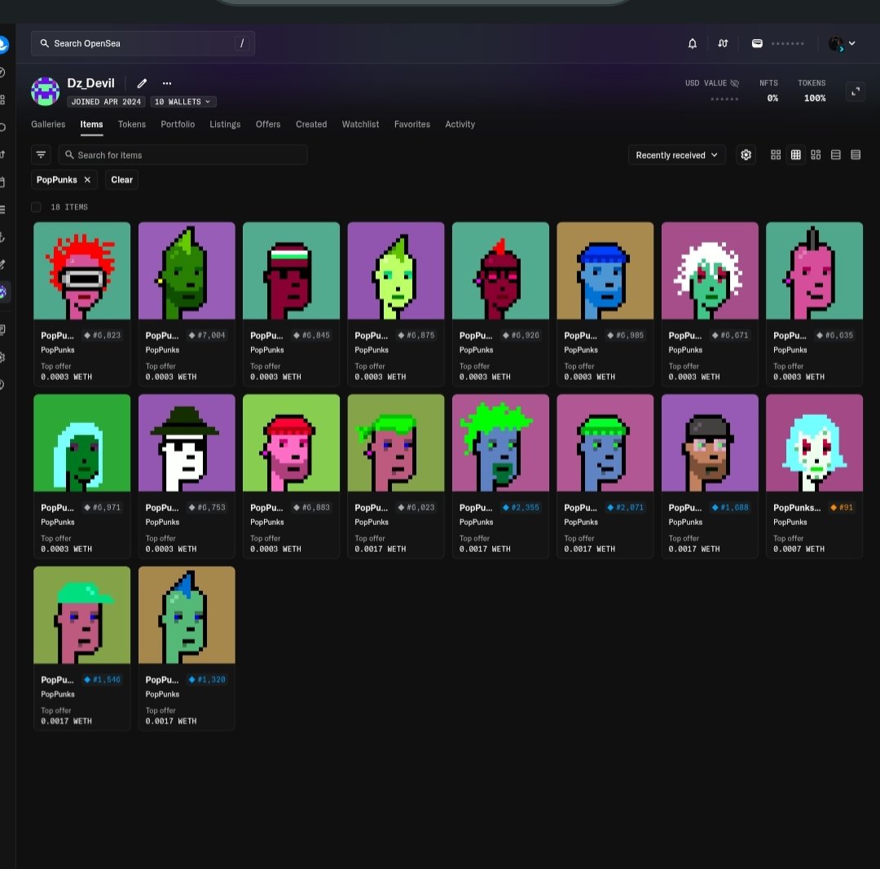Open PopPunk #1,546 green cap thumbnail
This screenshot has height=869, width=880.
click(82, 615)
